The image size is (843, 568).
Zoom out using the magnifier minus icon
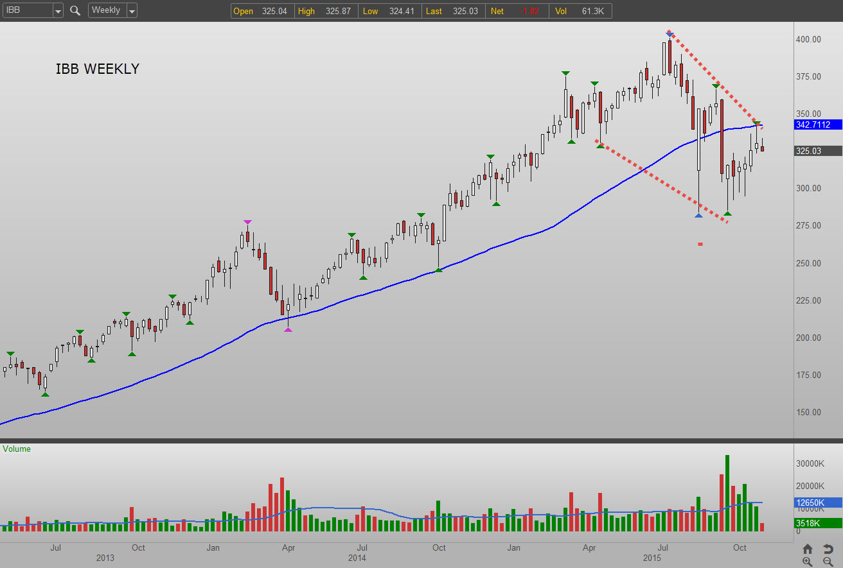point(828,562)
